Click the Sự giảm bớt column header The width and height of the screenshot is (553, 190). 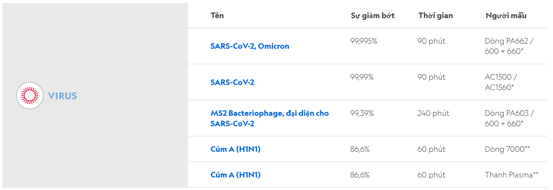coord(373,16)
